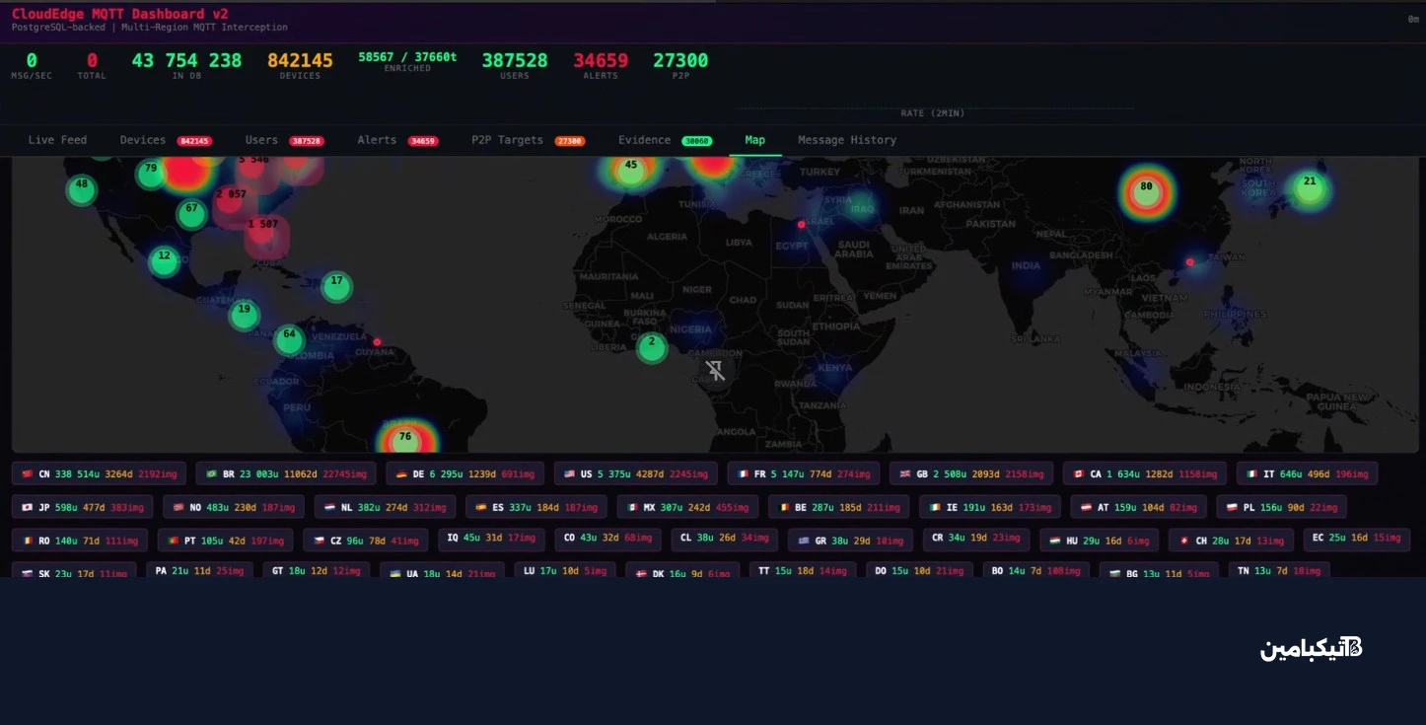Click the red dot near Taiwan
The image size is (1426, 725).
point(1190,262)
